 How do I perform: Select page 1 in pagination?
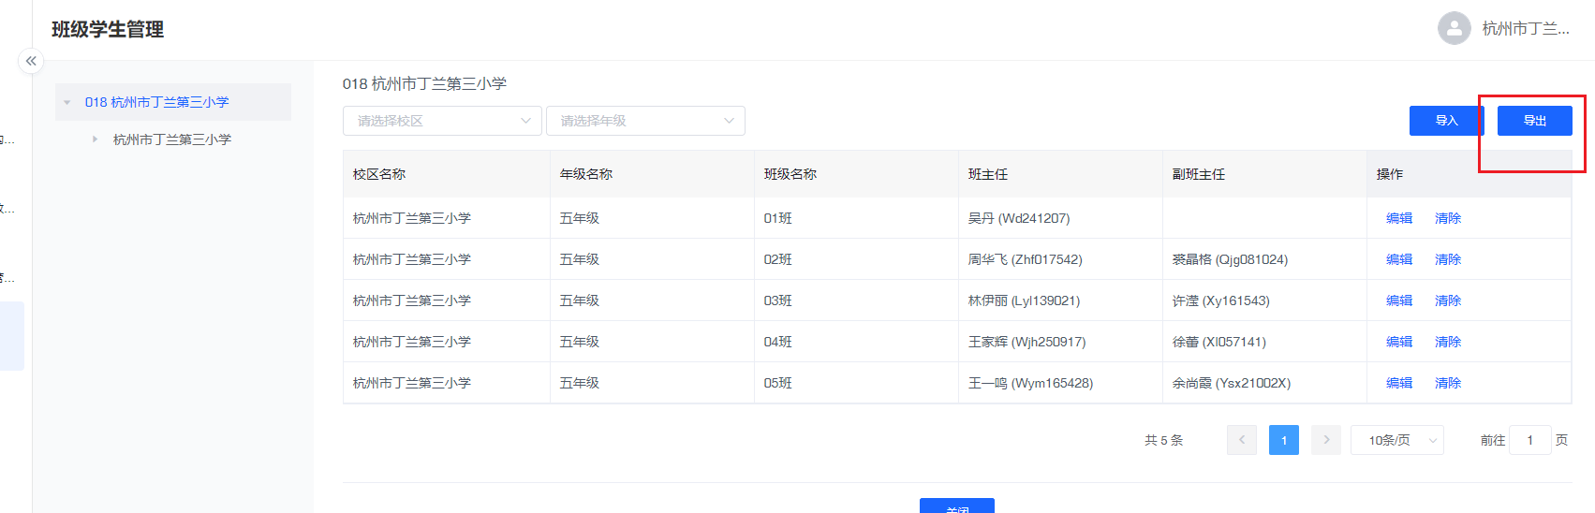[x=1283, y=440]
